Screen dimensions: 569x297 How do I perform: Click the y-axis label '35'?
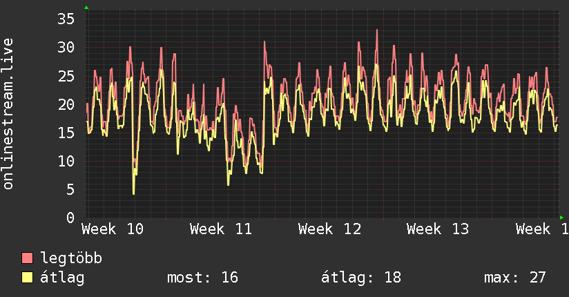coord(66,19)
